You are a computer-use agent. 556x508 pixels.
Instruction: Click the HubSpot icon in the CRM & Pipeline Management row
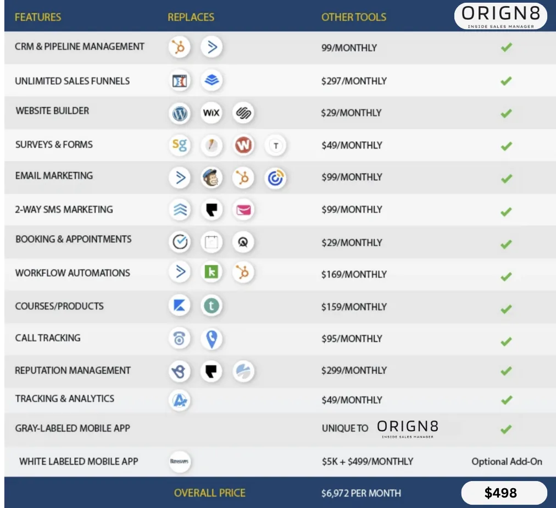click(x=180, y=47)
